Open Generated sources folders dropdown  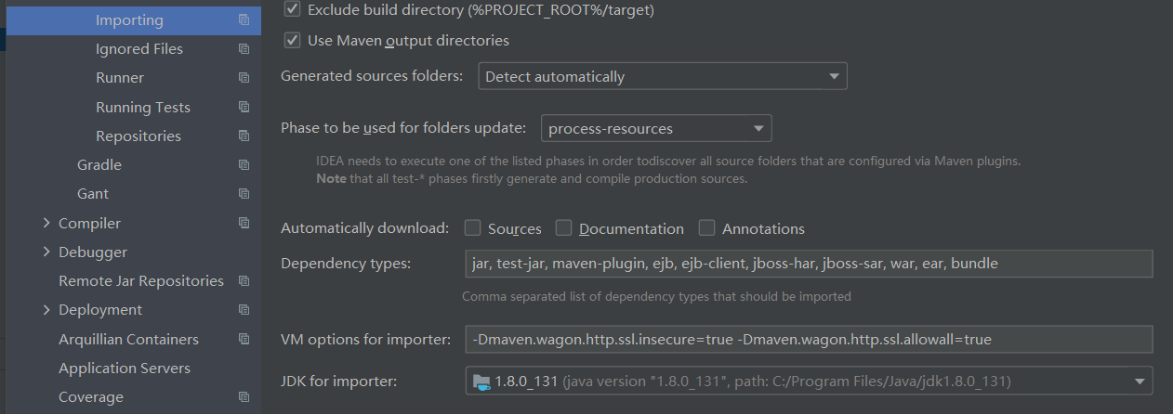point(663,76)
